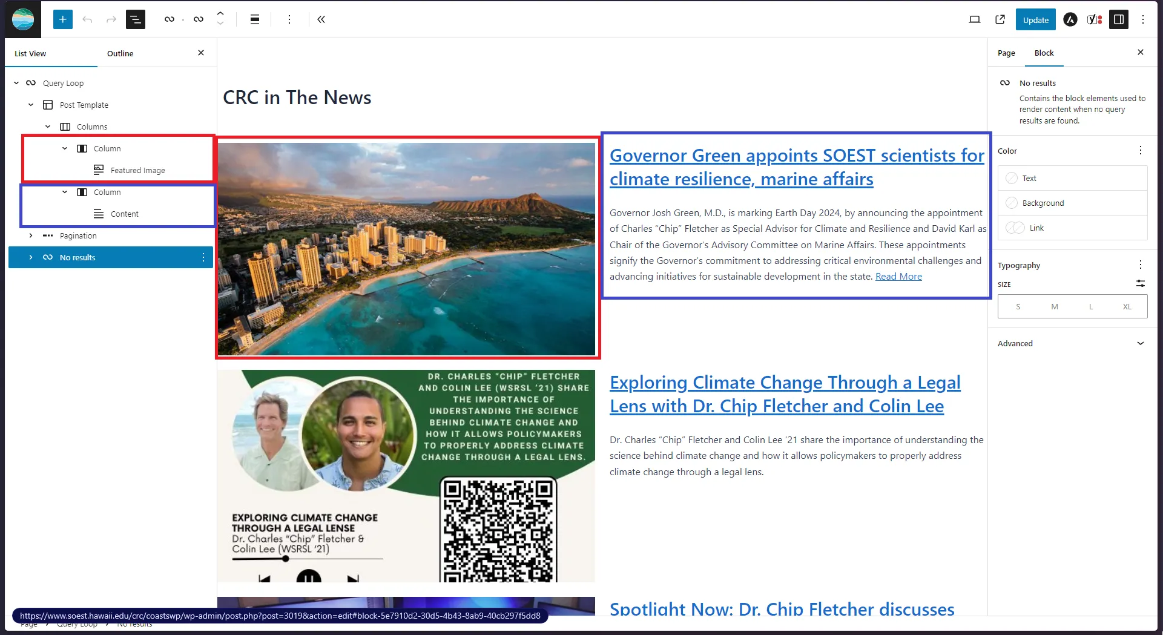Toggle the Settings sidebar panel button
Screen dimensions: 1163x635
(1119, 19)
